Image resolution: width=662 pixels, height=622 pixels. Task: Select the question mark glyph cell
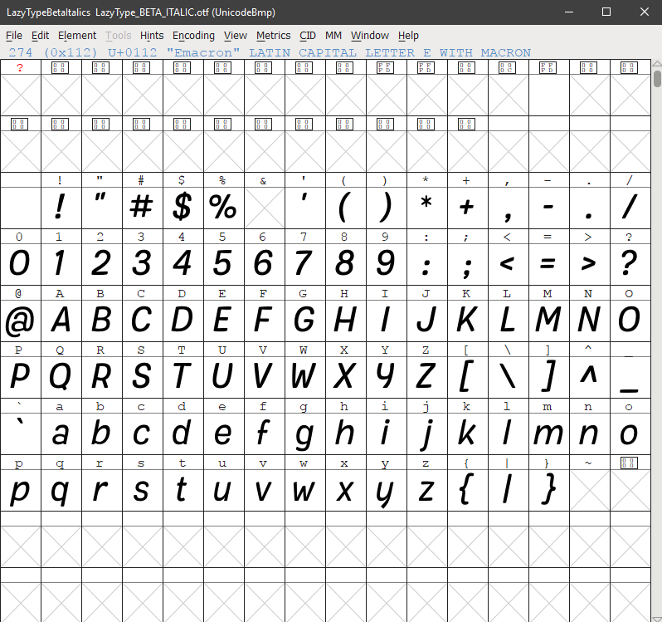(x=629, y=264)
